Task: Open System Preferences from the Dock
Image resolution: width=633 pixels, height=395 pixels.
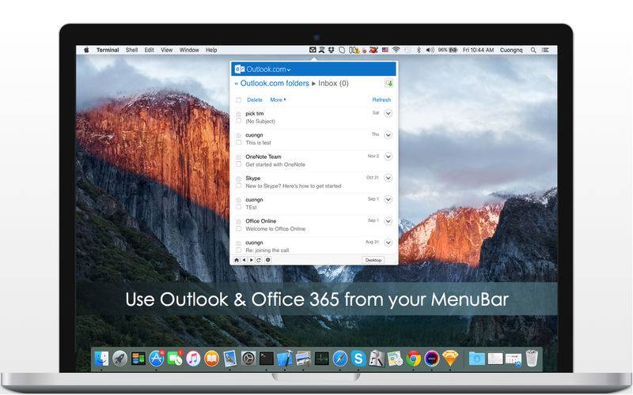Action: coord(248,359)
